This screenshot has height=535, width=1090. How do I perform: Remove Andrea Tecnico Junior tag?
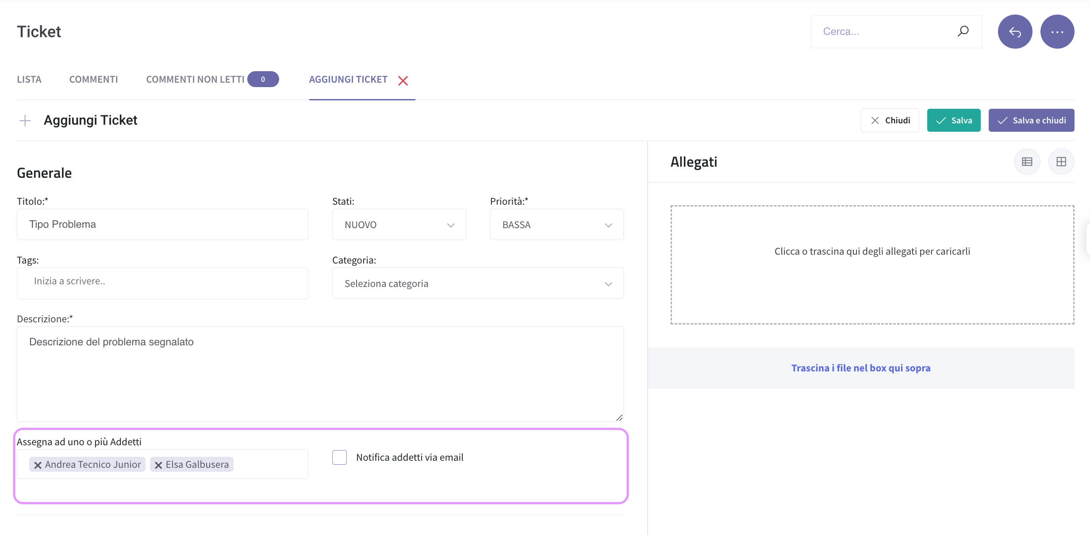coord(38,465)
